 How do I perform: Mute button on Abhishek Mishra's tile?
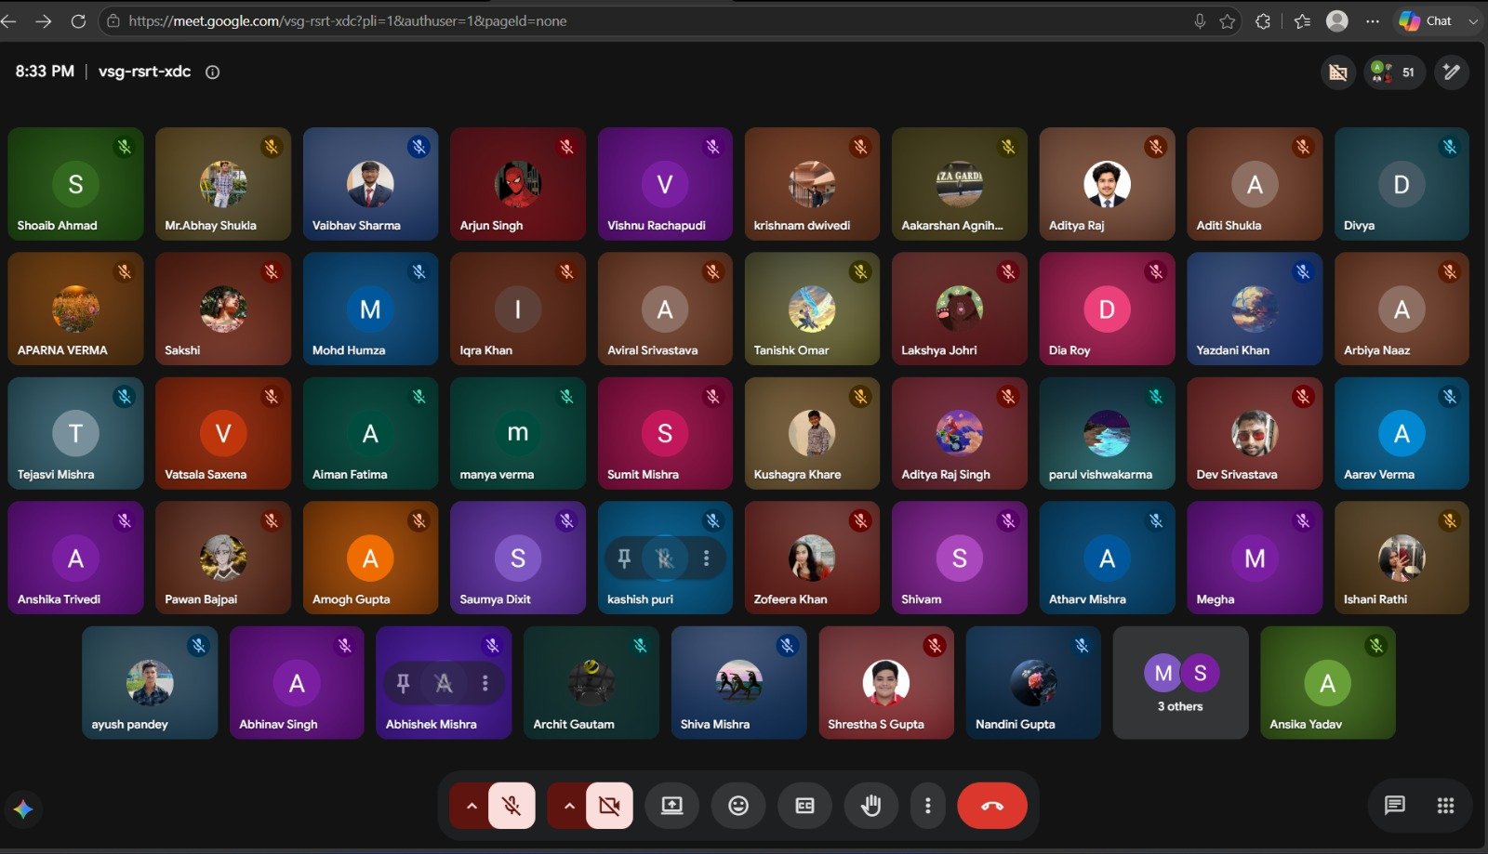click(x=444, y=683)
